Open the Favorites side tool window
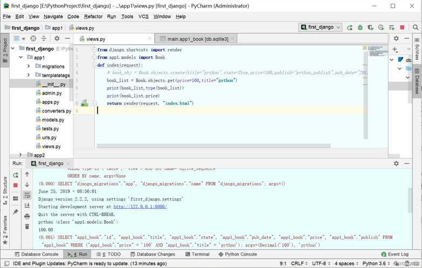 click(x=5, y=230)
